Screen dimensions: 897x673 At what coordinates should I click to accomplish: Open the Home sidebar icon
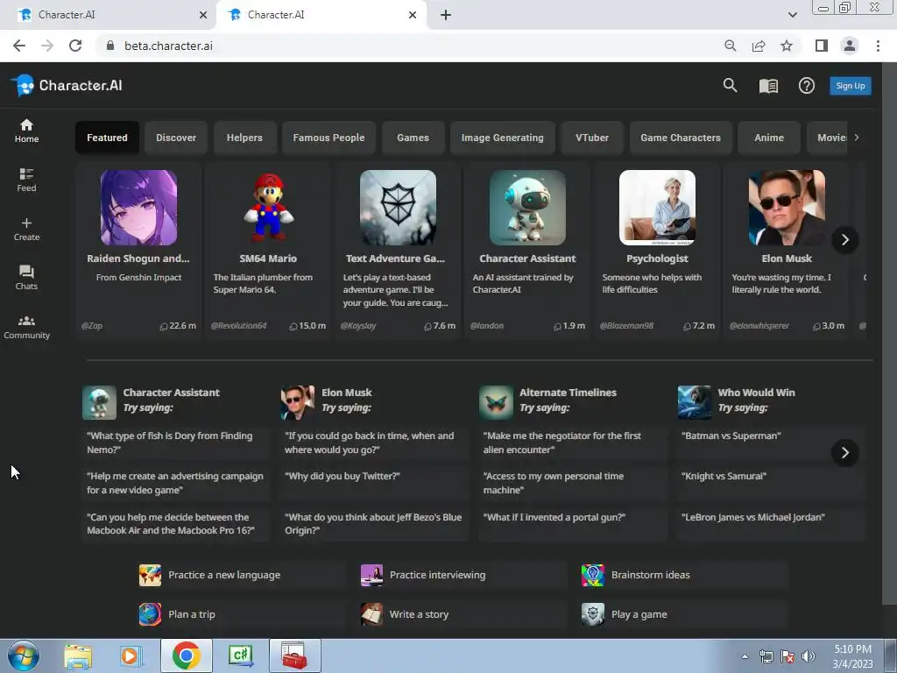coord(26,131)
